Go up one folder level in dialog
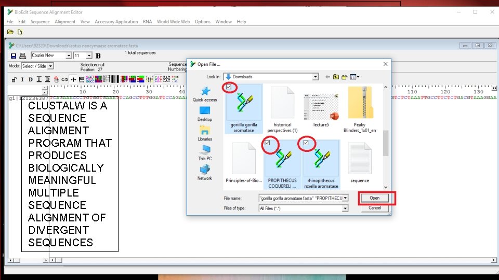The height and width of the screenshot is (280, 499). point(336,77)
